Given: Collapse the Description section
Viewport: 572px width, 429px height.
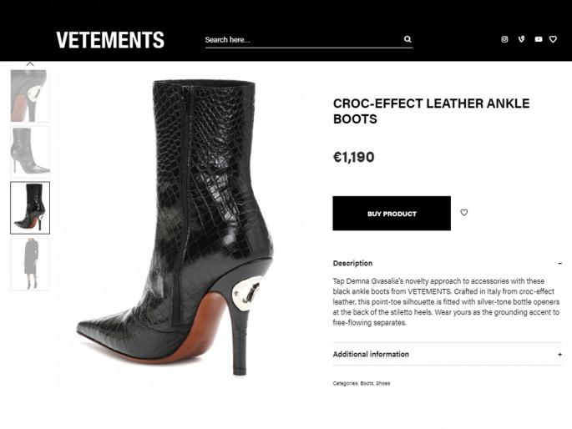Looking at the screenshot, I should tap(559, 264).
